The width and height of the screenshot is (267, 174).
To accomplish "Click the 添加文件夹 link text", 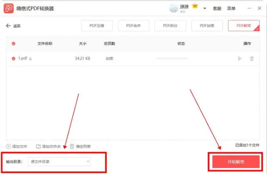I will pyautogui.click(x=51, y=146).
